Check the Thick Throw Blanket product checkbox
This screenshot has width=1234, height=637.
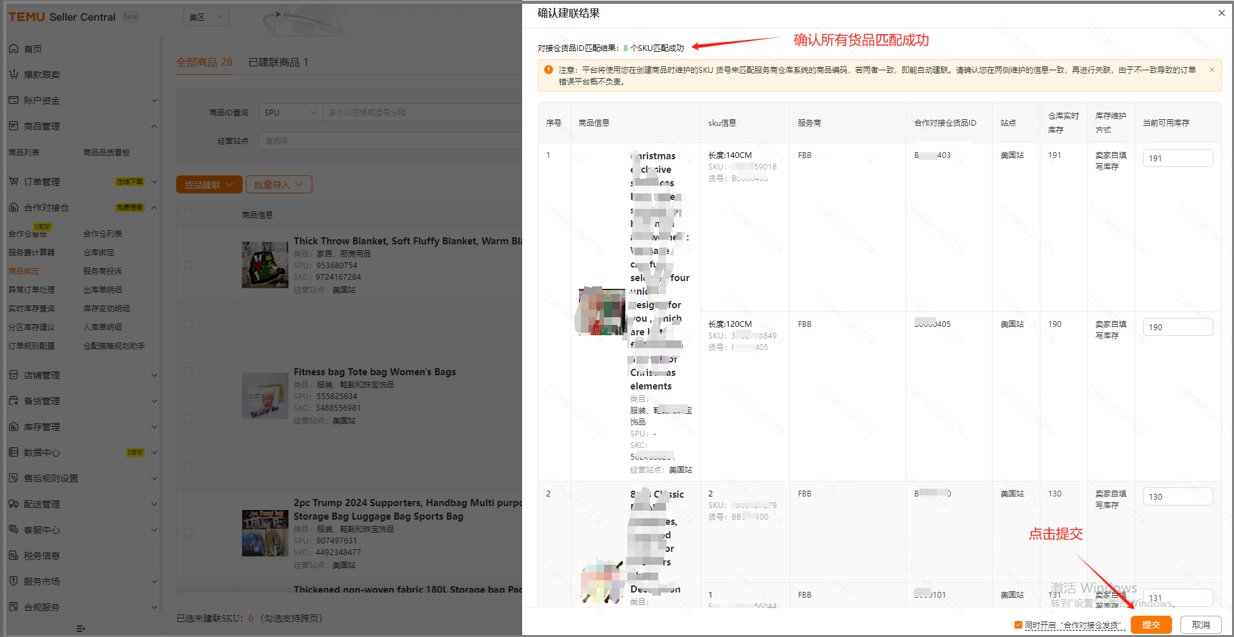[x=188, y=264]
